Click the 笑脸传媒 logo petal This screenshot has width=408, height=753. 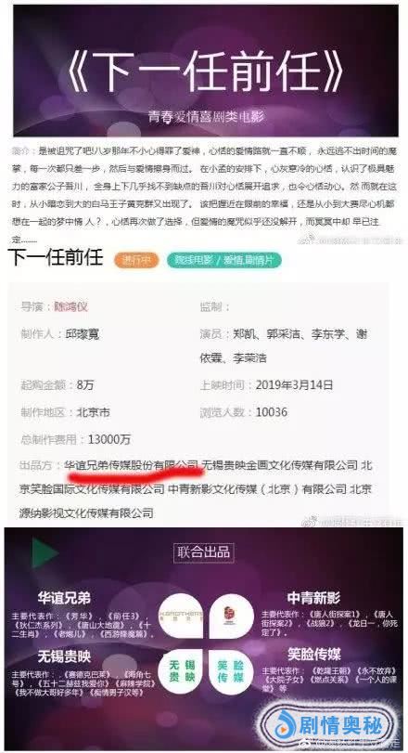click(231, 671)
